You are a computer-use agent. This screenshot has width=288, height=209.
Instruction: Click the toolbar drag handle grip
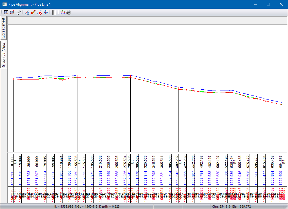(x=1, y=12)
